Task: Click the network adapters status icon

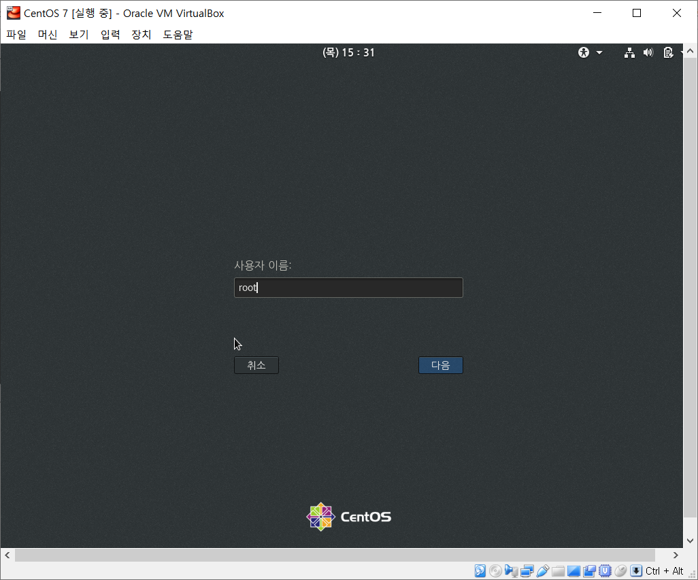Action: (x=527, y=570)
